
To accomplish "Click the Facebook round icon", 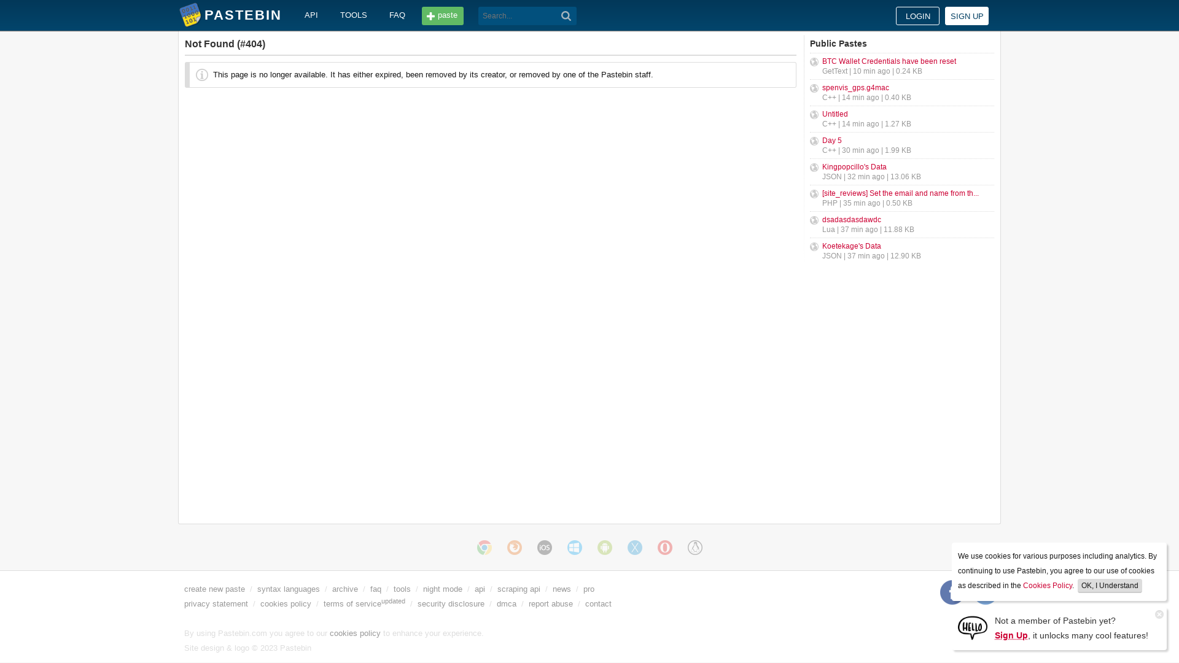I will click(947, 592).
